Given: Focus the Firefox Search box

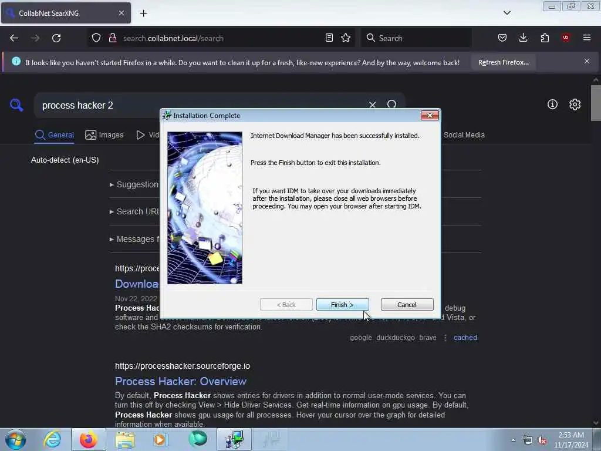Looking at the screenshot, I should [x=416, y=38].
